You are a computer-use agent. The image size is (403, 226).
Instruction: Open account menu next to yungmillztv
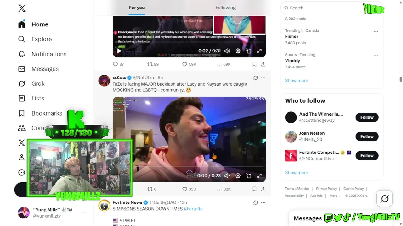point(84,213)
